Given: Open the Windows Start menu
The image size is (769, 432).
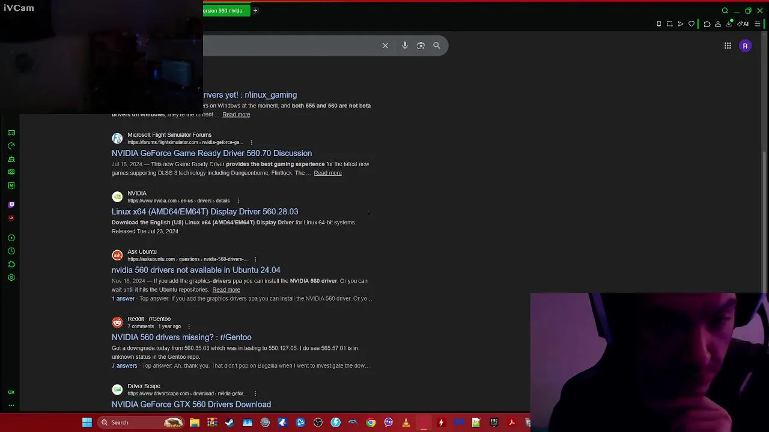Looking at the screenshot, I should click(87, 422).
